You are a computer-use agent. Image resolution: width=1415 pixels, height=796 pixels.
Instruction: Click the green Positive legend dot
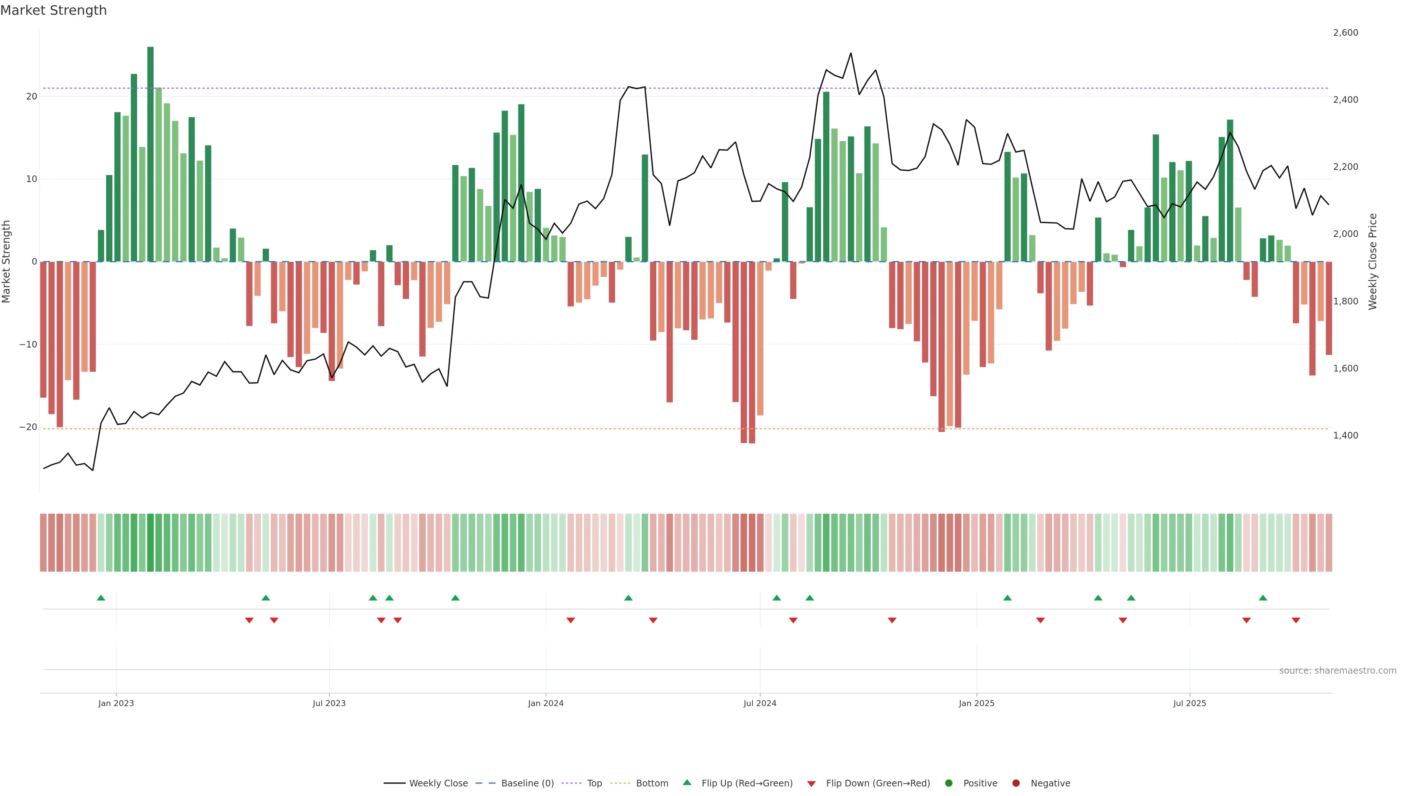[x=948, y=783]
